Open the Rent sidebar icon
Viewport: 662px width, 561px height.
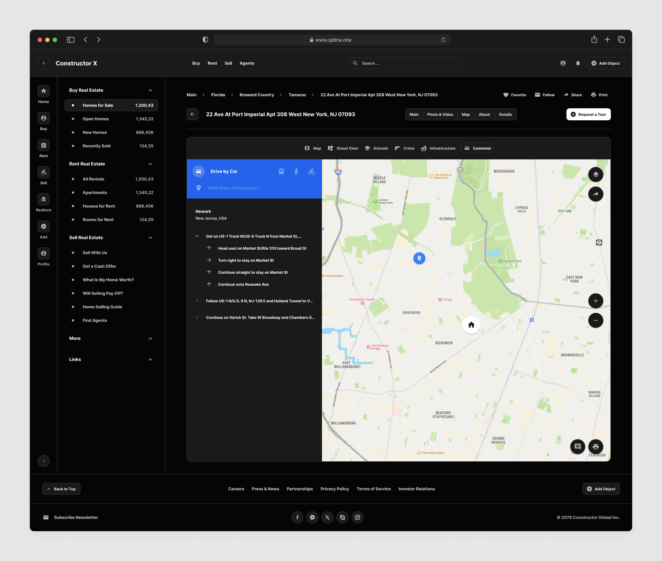coord(44,145)
